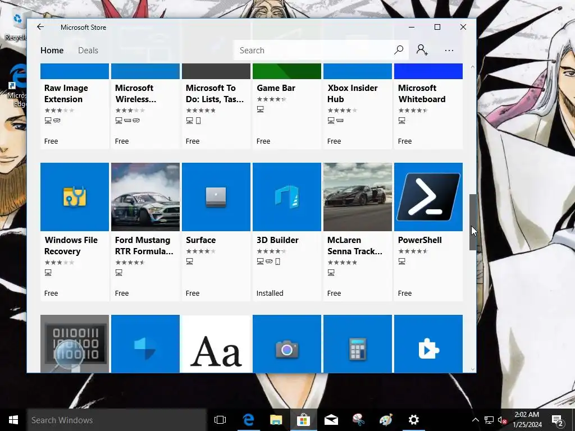This screenshot has width=575, height=431.
Task: Click the muted volume tray icon
Action: click(x=502, y=420)
